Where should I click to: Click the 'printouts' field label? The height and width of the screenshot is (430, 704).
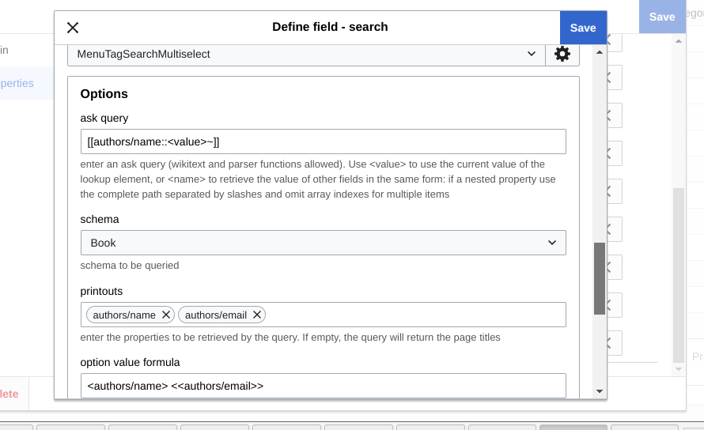pos(101,292)
